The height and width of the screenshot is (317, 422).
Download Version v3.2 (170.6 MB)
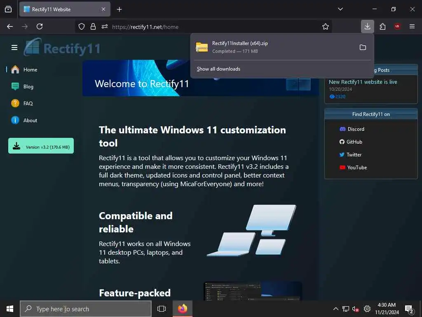pos(41,146)
